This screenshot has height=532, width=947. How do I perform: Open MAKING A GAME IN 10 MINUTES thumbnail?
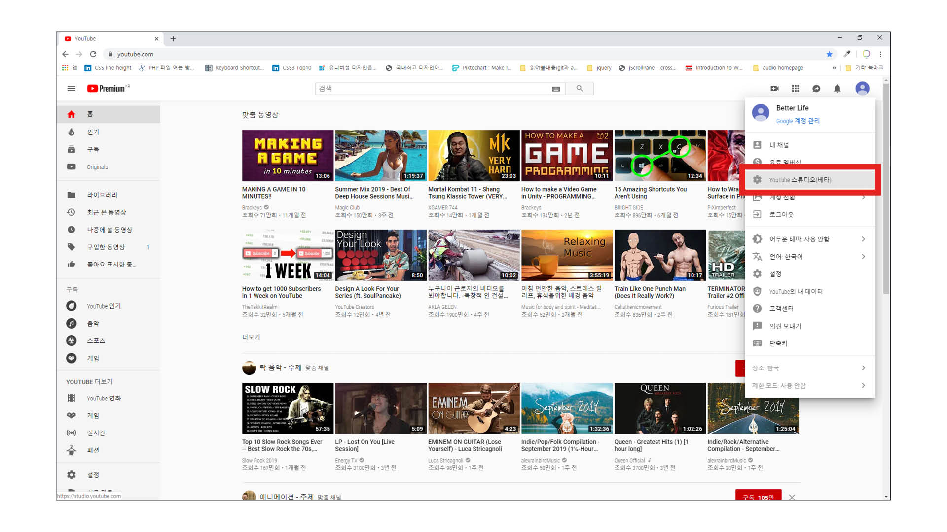pyautogui.click(x=288, y=156)
